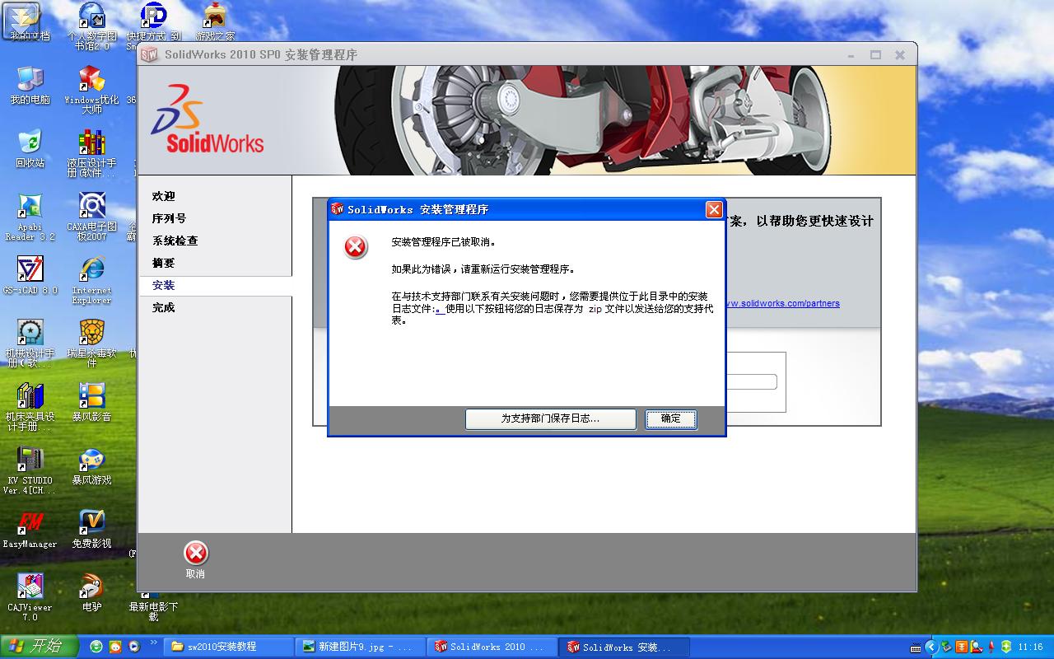This screenshot has width=1054, height=659.
Task: Select the 我的电脑 desktop icon
Action: click(x=30, y=85)
